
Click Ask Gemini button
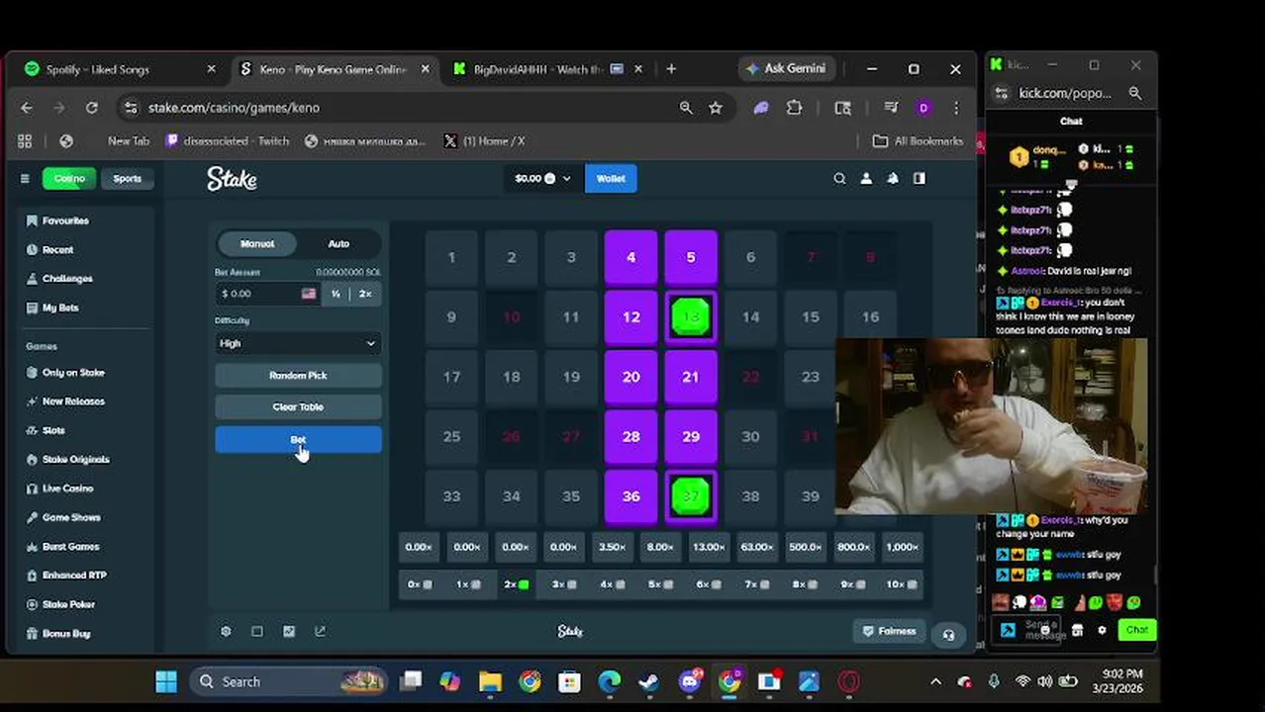tap(788, 69)
